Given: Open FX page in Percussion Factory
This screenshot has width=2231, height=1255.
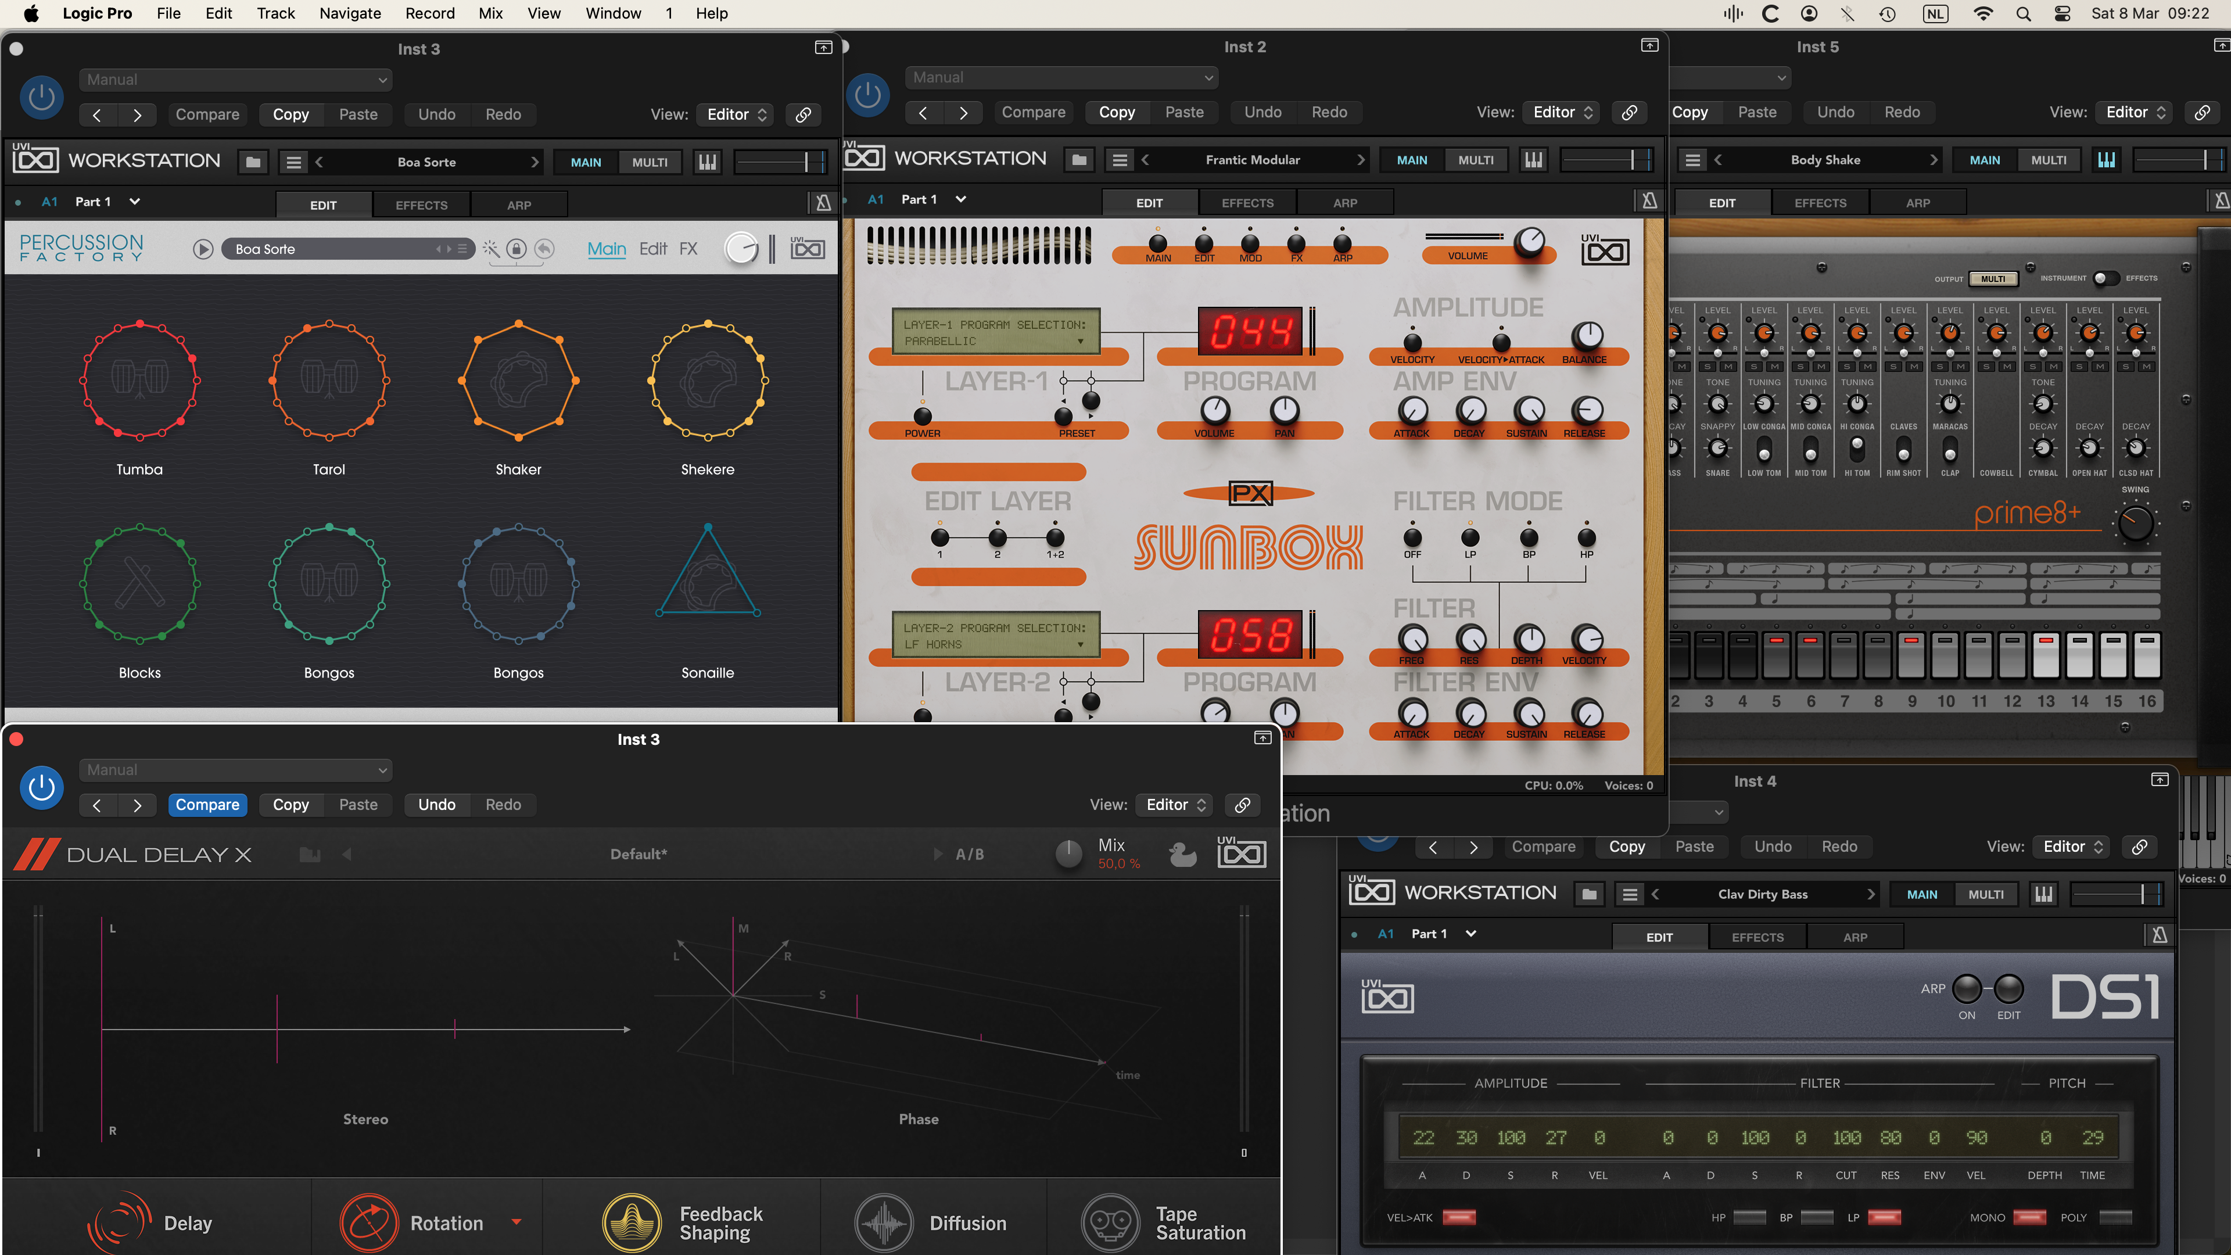Looking at the screenshot, I should 688,249.
